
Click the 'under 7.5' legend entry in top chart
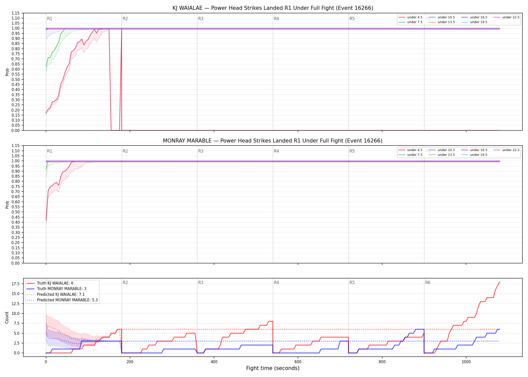coord(410,22)
